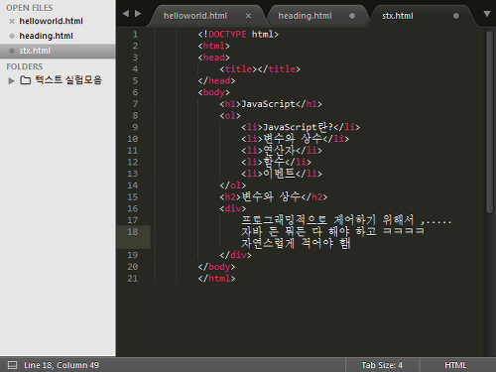Screen dimensions: 496x372
Task: Go to previous tab with left arrow
Action: tap(125, 14)
